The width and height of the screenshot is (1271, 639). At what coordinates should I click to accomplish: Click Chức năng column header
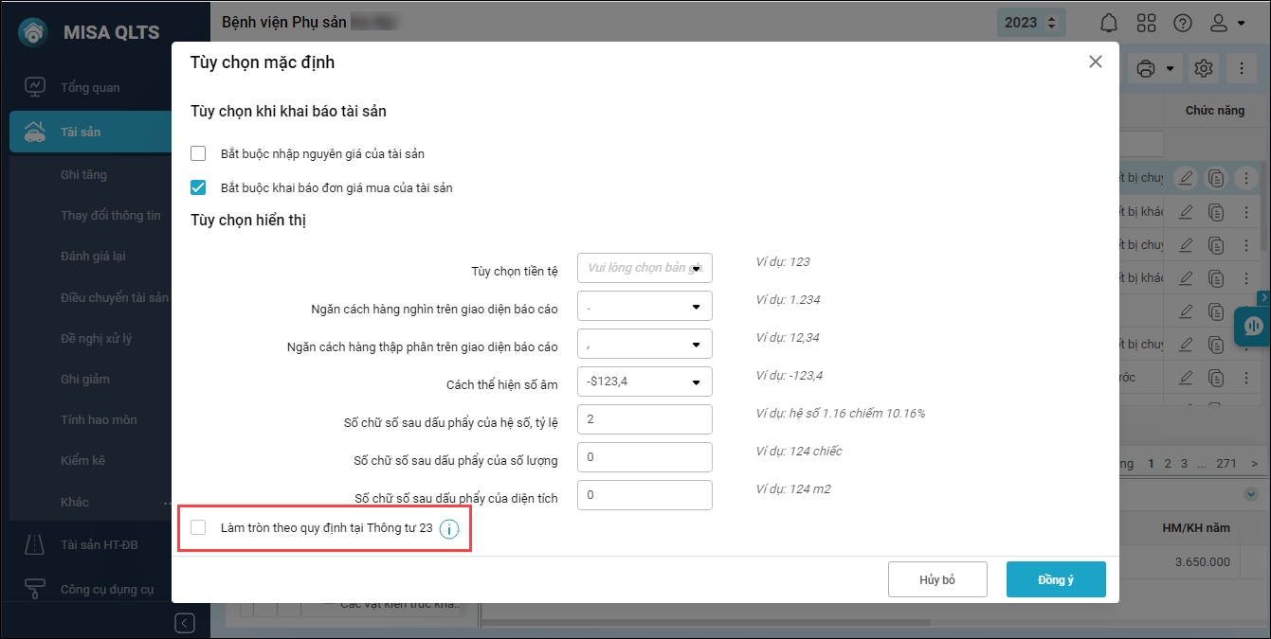[x=1214, y=111]
